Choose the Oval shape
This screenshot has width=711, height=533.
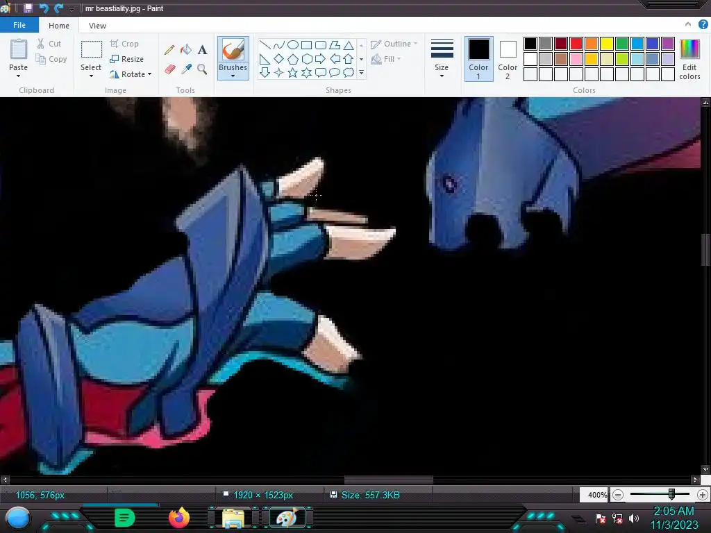point(293,45)
